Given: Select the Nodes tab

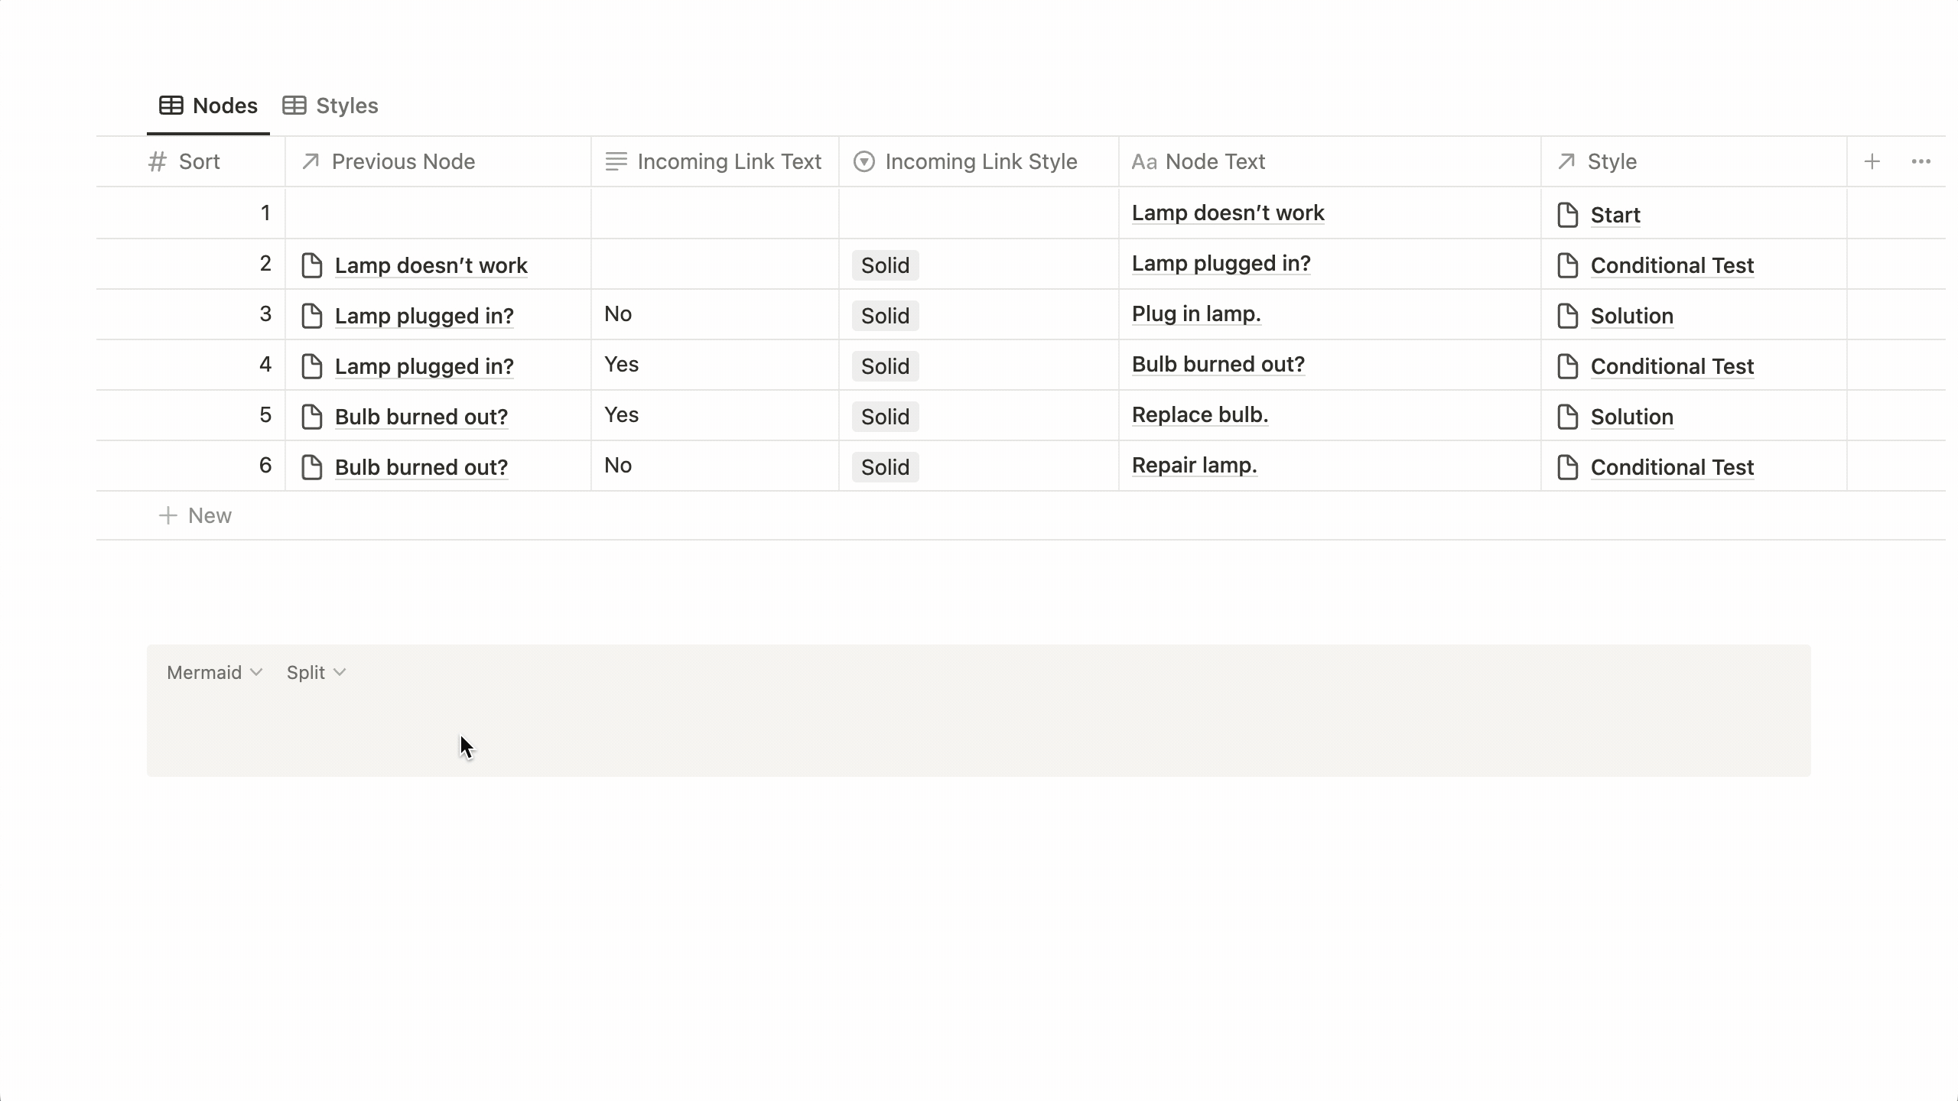Looking at the screenshot, I should pyautogui.click(x=208, y=106).
